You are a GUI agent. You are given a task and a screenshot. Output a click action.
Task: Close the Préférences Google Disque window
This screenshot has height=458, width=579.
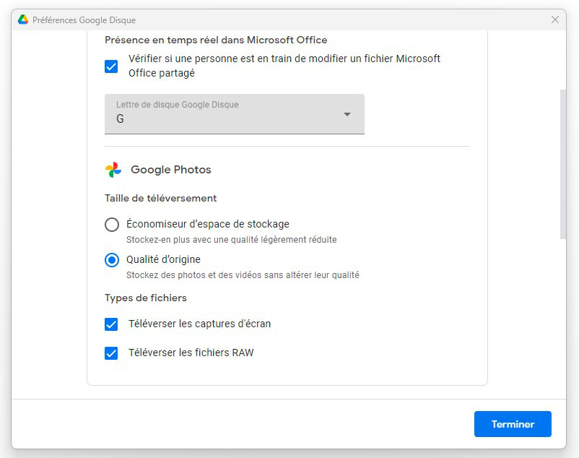coord(554,20)
